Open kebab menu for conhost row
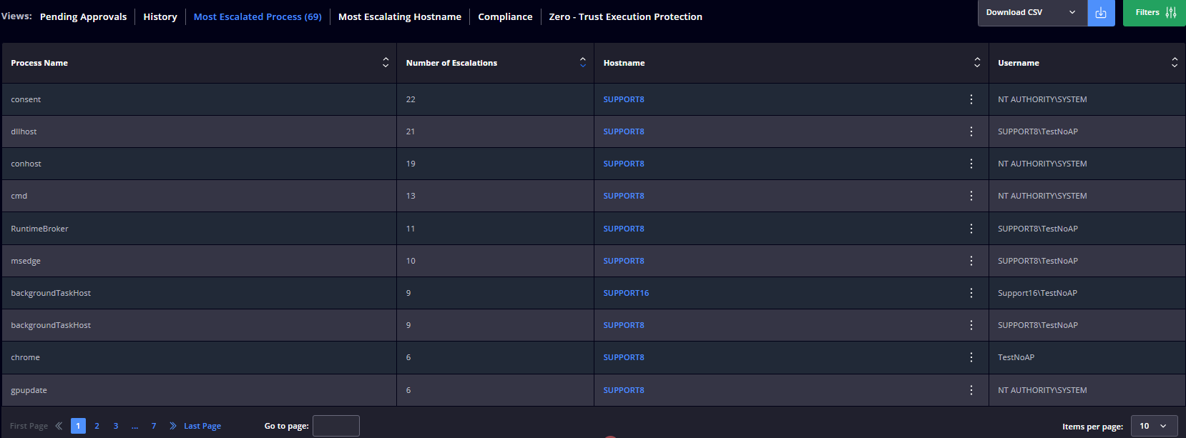The width and height of the screenshot is (1186, 438). point(971,164)
